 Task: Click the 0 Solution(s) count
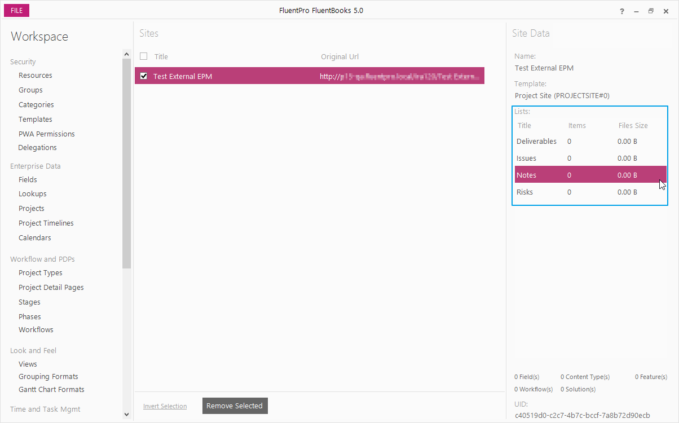click(578, 389)
